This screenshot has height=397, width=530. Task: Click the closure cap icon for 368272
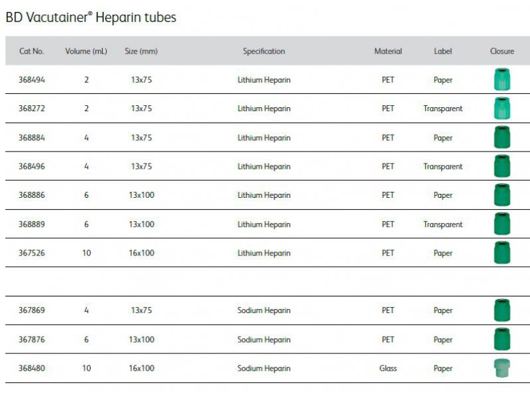point(502,109)
